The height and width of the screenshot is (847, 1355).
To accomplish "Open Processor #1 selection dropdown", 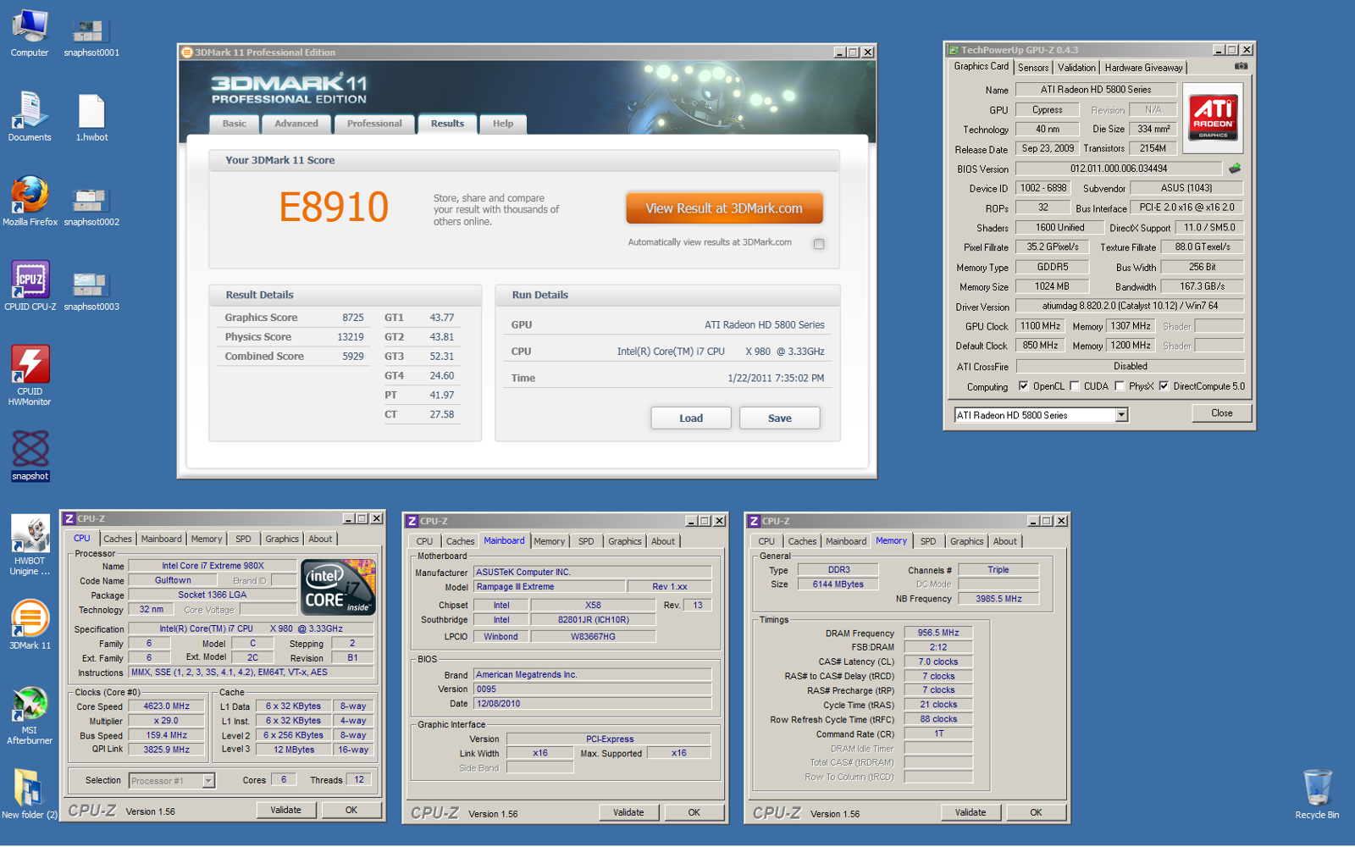I will coord(208,781).
